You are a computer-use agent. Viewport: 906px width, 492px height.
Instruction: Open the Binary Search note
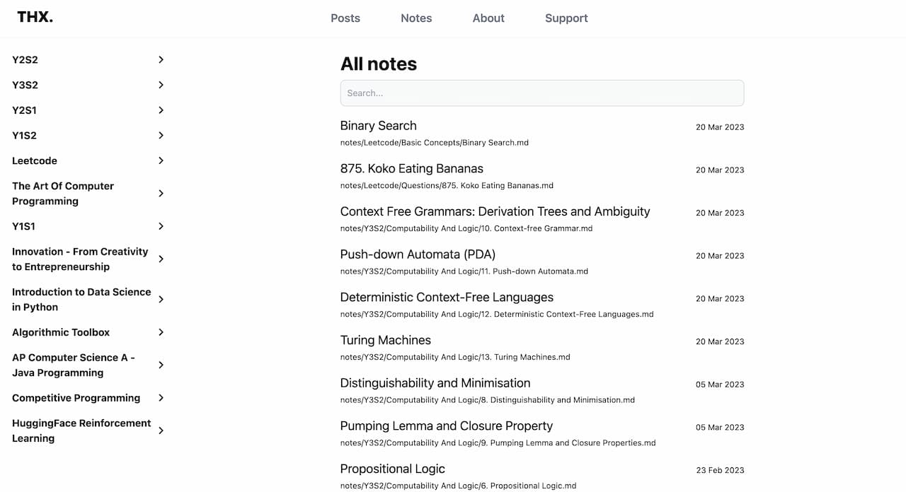coord(378,126)
